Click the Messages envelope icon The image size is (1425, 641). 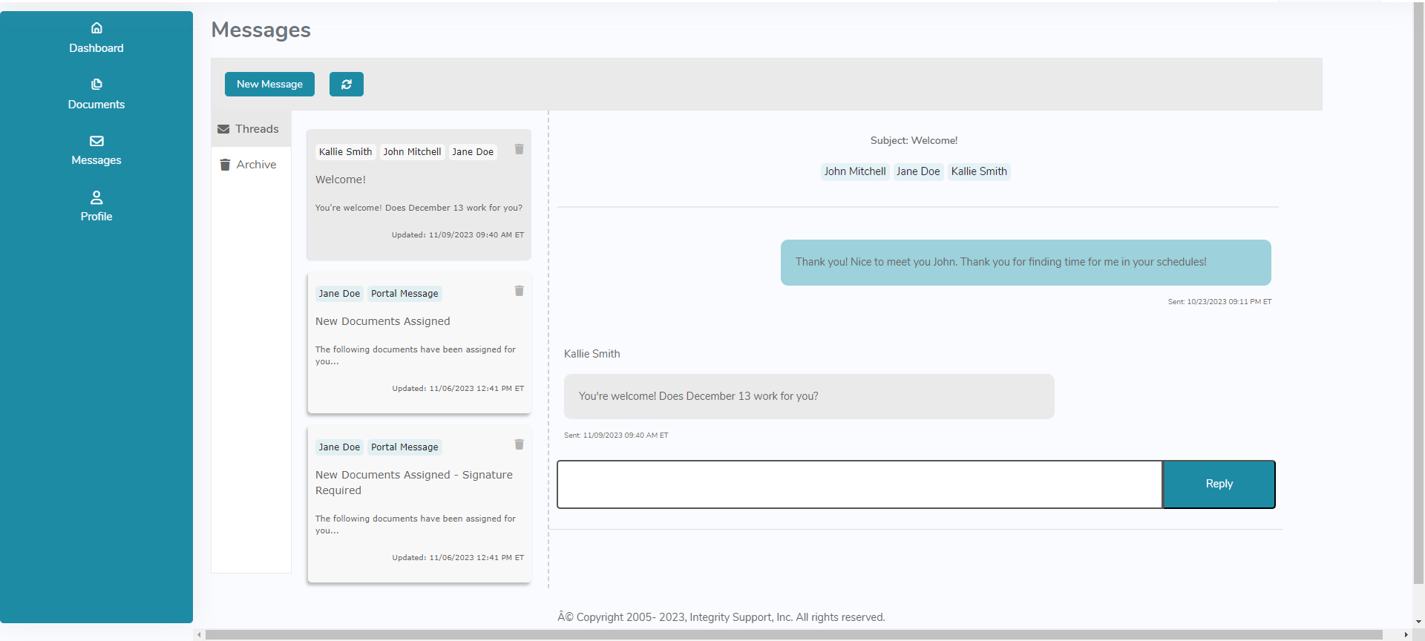point(96,141)
